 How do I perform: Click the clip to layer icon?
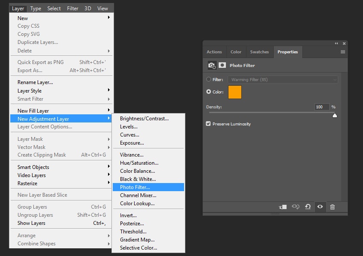[283, 207]
